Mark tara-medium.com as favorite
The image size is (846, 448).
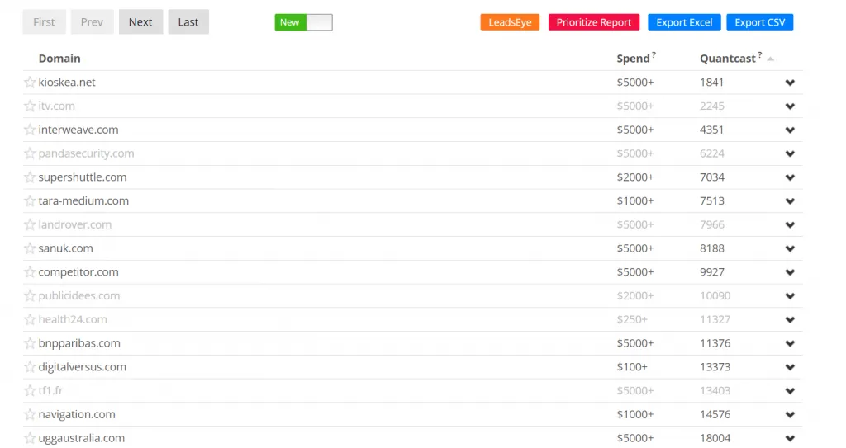click(x=30, y=201)
